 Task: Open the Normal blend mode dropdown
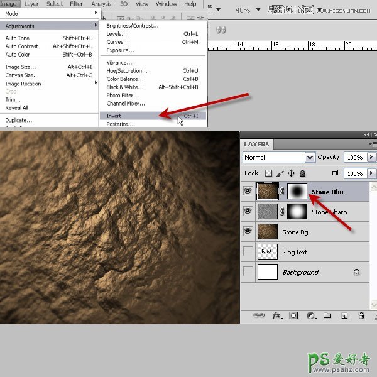pyautogui.click(x=309, y=157)
